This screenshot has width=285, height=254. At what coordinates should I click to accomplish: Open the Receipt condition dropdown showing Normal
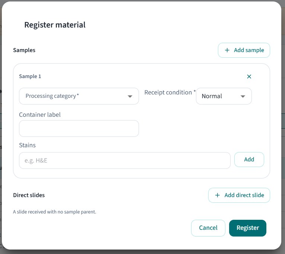click(224, 96)
